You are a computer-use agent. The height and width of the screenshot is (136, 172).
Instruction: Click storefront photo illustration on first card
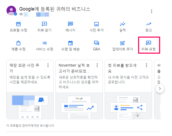coord(30,105)
